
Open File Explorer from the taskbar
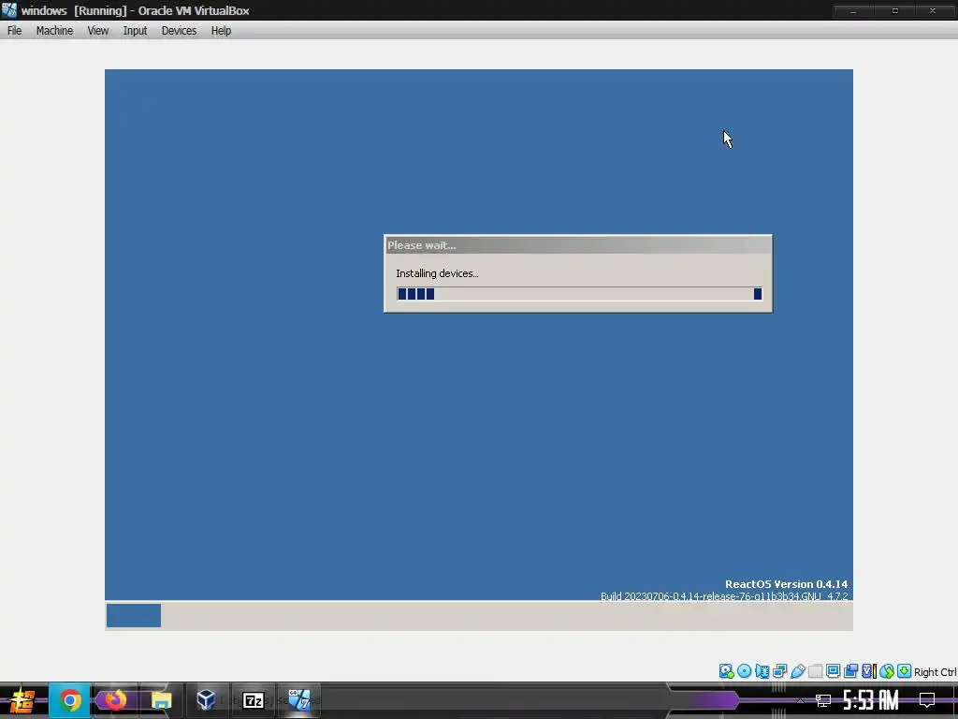(161, 700)
